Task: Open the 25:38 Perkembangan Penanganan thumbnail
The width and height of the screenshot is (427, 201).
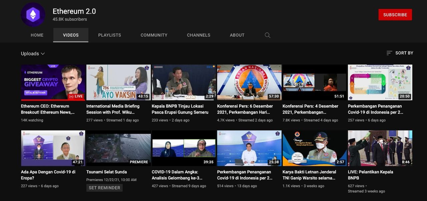Action: pos(249,148)
